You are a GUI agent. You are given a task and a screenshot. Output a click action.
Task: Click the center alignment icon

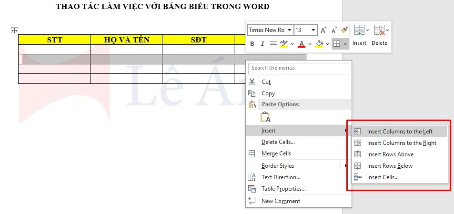tap(273, 44)
